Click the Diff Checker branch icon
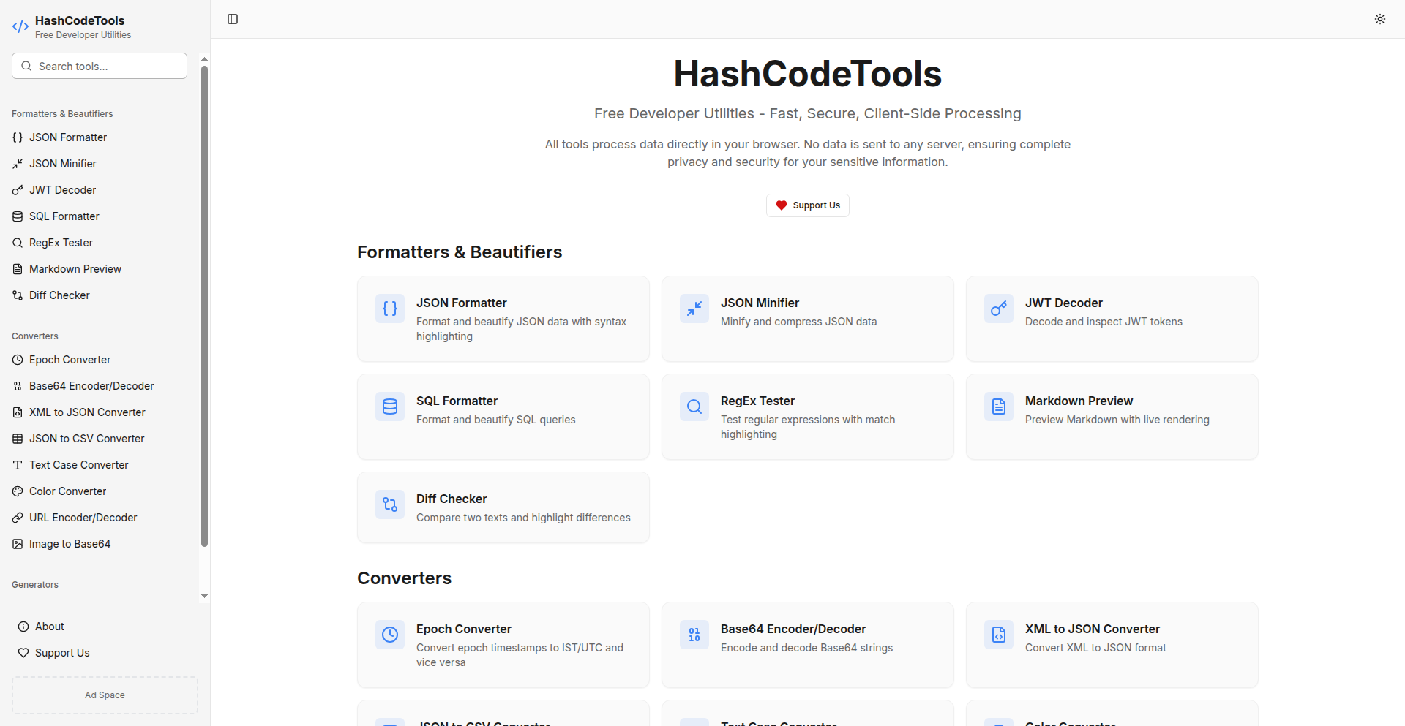1405x726 pixels. tap(390, 504)
